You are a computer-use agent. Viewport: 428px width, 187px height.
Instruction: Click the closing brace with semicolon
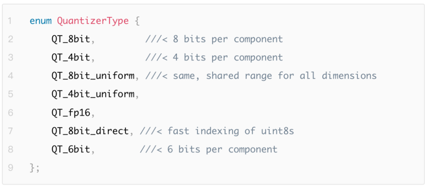(34, 168)
